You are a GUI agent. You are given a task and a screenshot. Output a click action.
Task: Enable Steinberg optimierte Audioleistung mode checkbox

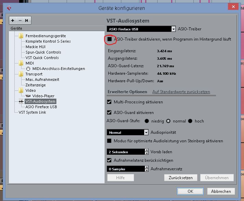109,141
